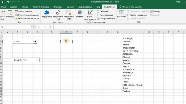Open the Файл tab
Viewport: 186px width, 104px height.
[3, 7]
